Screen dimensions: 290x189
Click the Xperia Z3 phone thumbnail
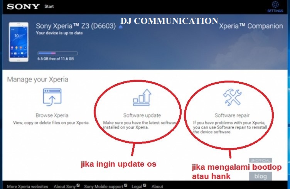(19, 42)
